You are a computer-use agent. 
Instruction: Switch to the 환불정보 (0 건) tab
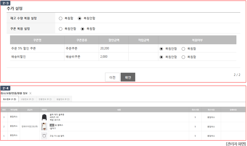[x=63, y=99]
